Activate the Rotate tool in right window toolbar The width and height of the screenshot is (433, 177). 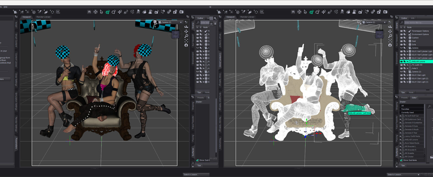click(x=317, y=12)
